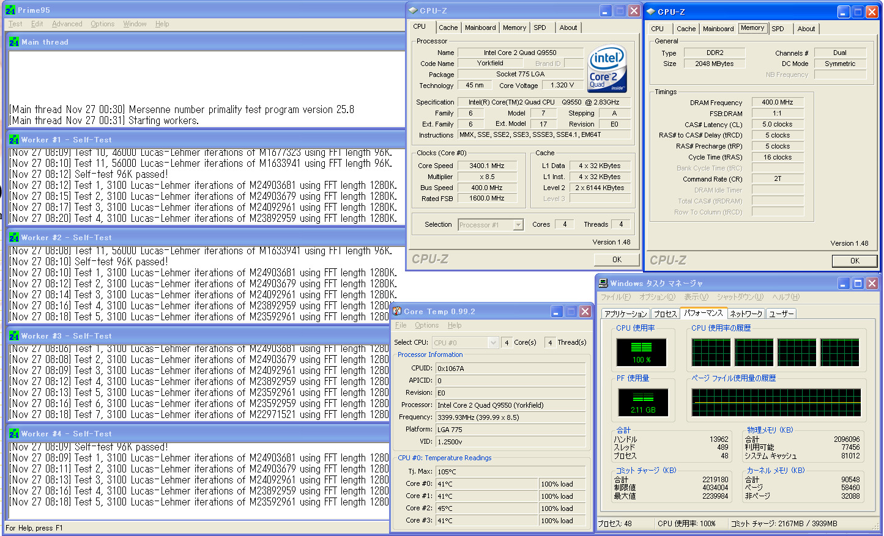Click the Worker #1 Self-Test window icon
Image resolution: width=884 pixels, height=536 pixels.
click(x=15, y=139)
